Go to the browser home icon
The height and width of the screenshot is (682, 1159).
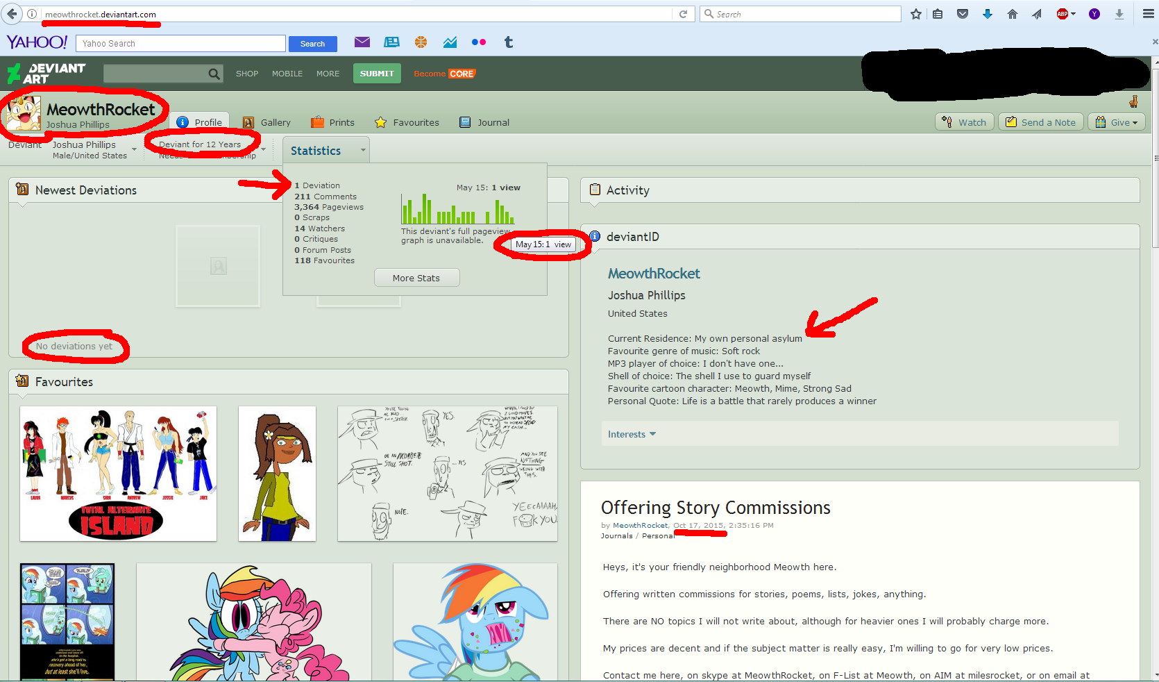coord(1013,14)
